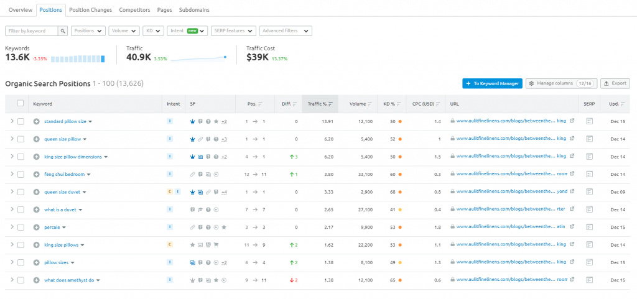This screenshot has height=299, width=637.
Task: Select the Positions tab
Action: (x=51, y=10)
